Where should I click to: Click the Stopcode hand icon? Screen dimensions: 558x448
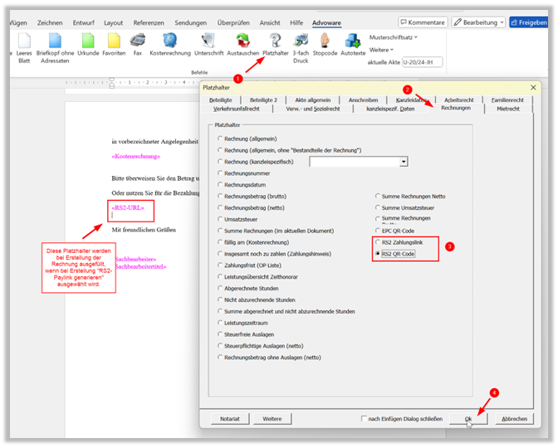pos(325,40)
